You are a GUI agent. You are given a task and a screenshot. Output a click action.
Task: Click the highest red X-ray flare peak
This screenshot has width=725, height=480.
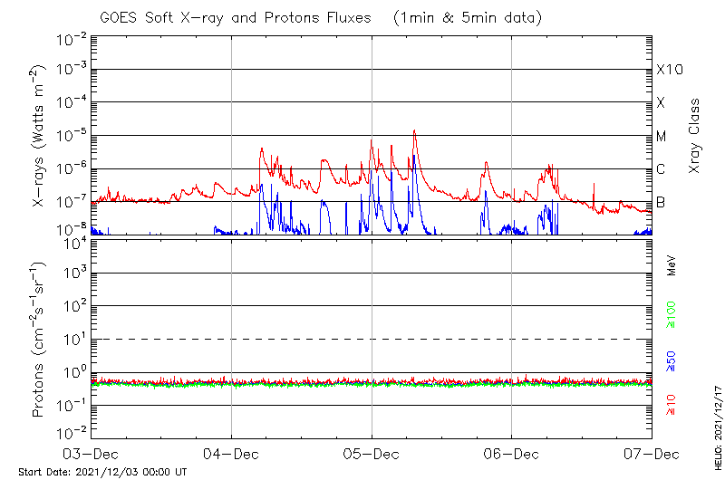(x=414, y=131)
